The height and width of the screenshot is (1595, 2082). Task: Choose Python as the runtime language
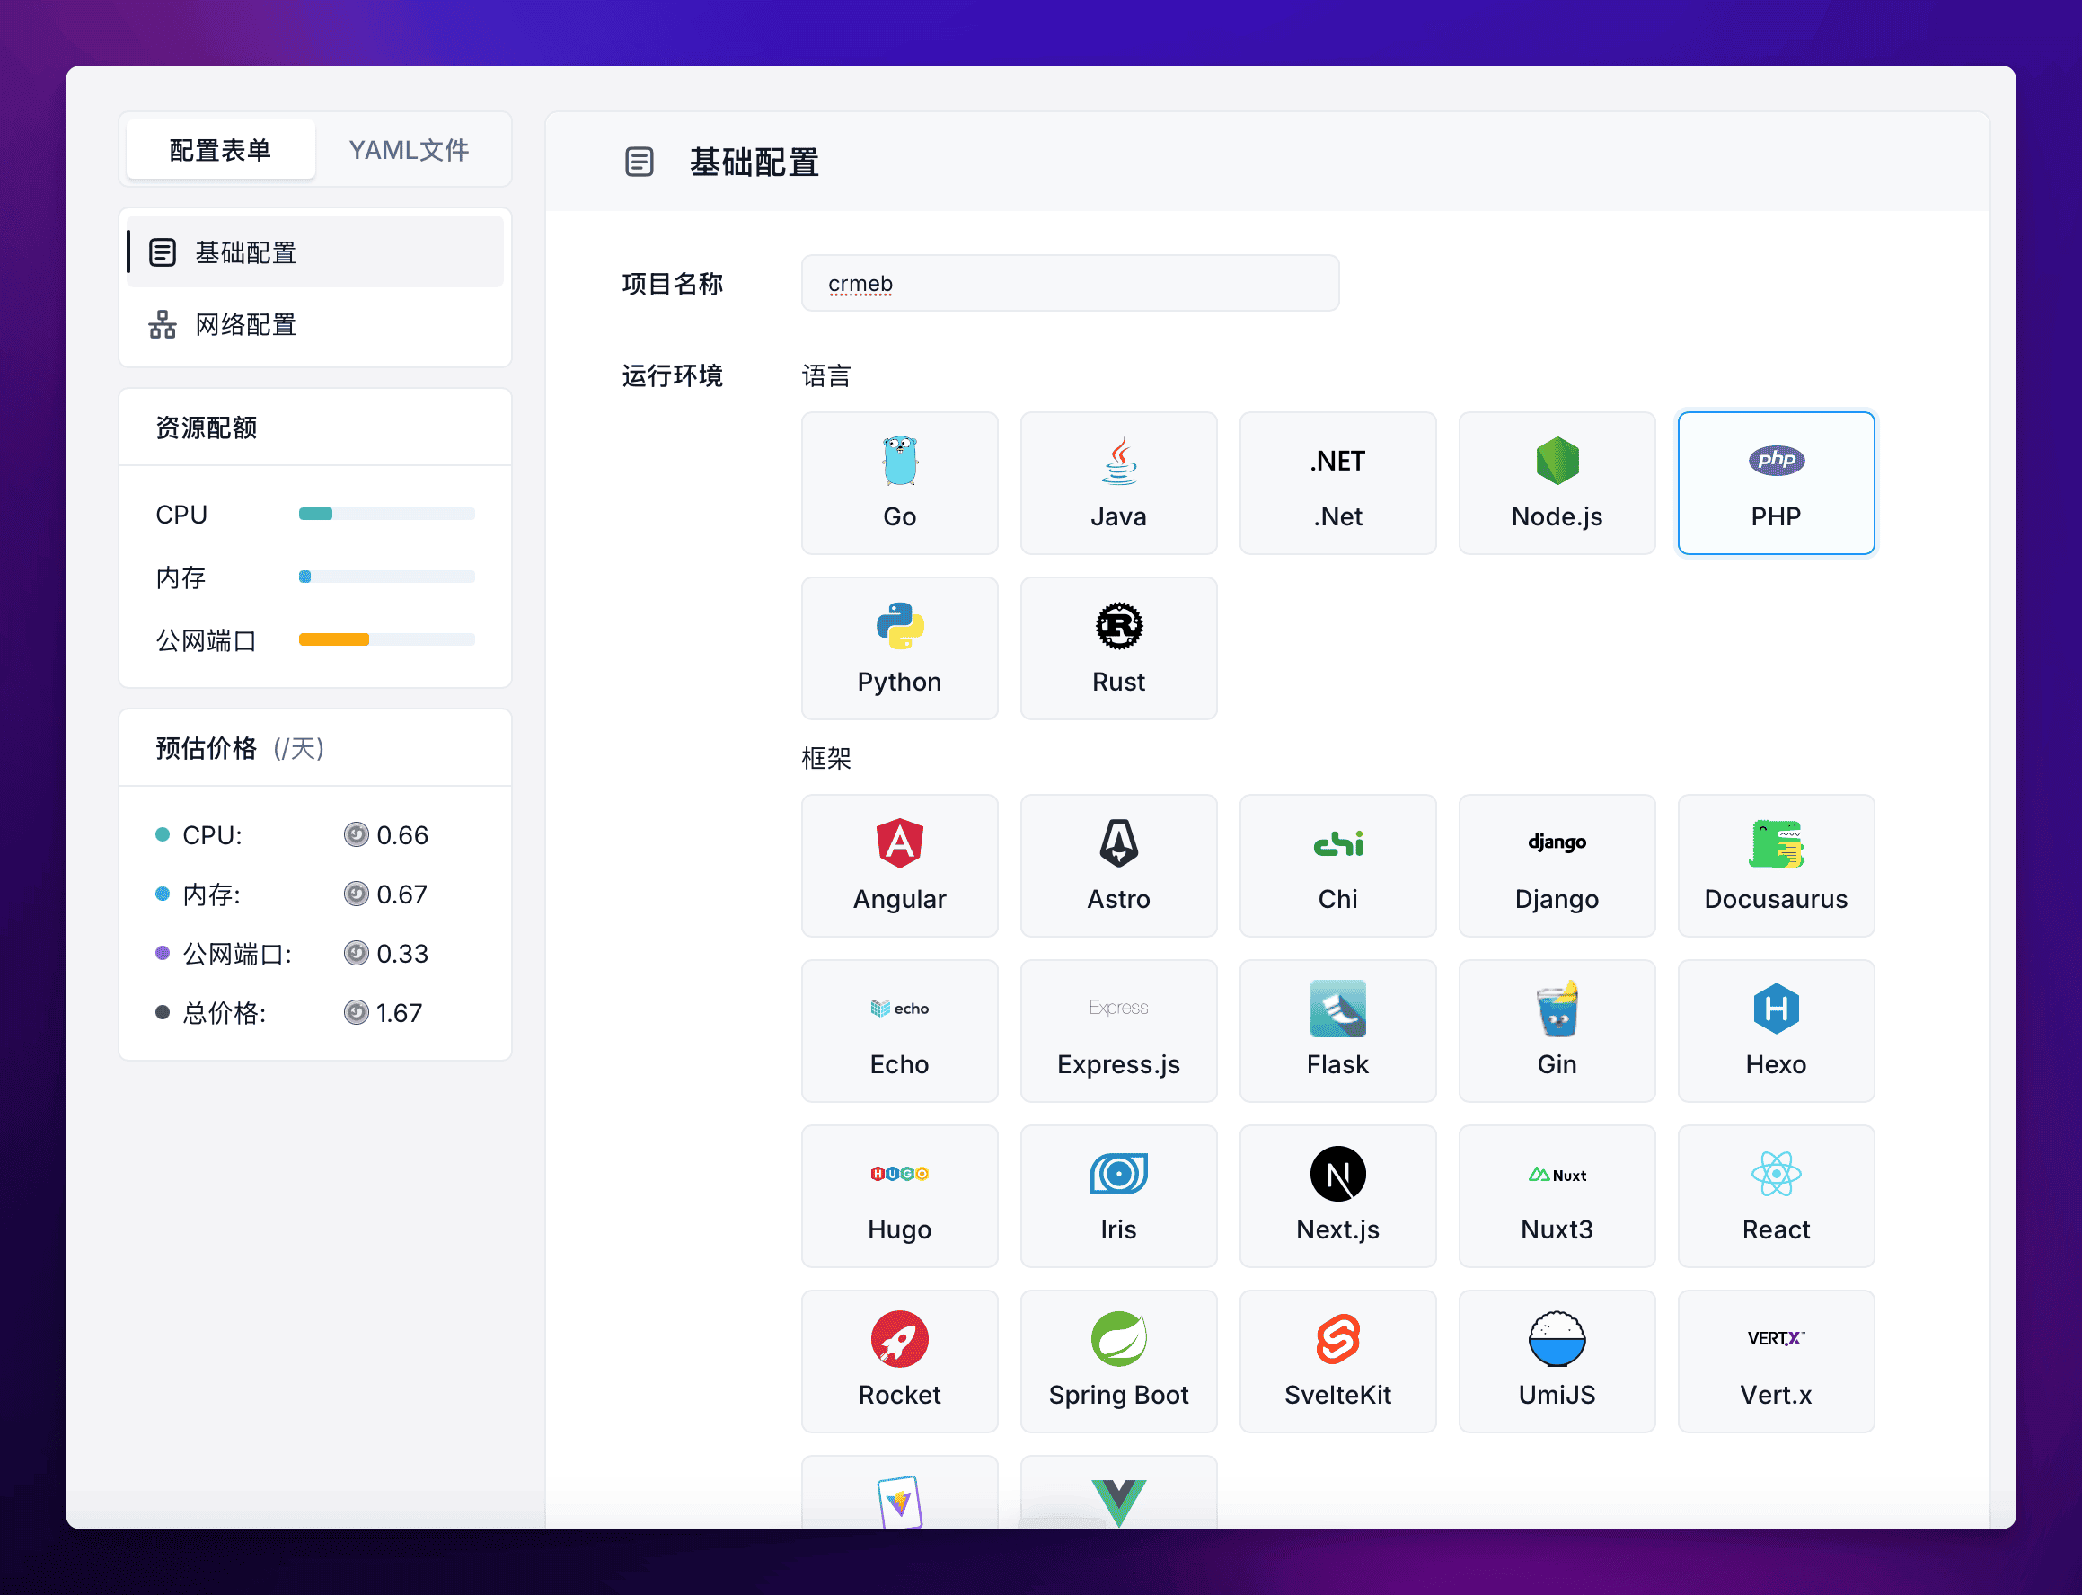click(899, 648)
